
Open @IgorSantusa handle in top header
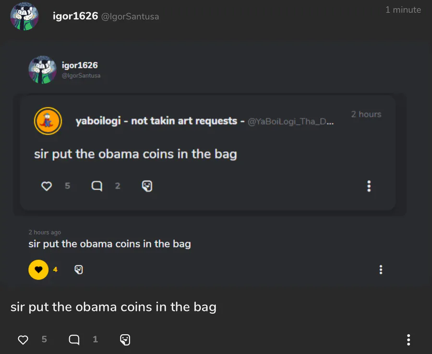[130, 16]
